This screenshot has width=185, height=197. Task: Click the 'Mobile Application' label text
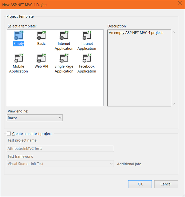18,69
